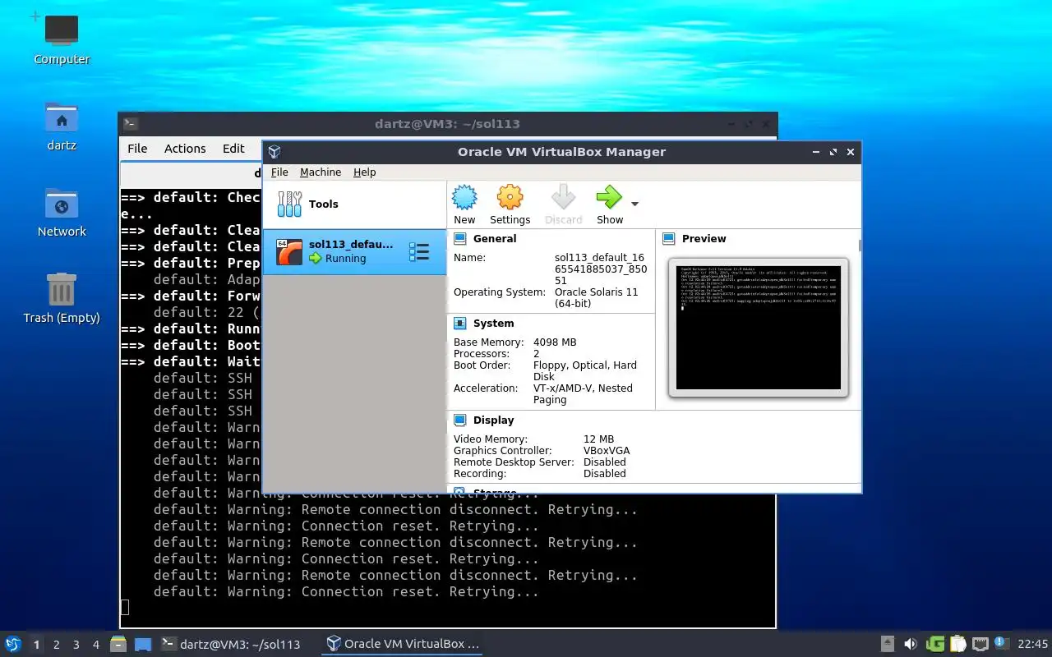
Task: Open the File menu in VirtualBox
Action: (279, 172)
